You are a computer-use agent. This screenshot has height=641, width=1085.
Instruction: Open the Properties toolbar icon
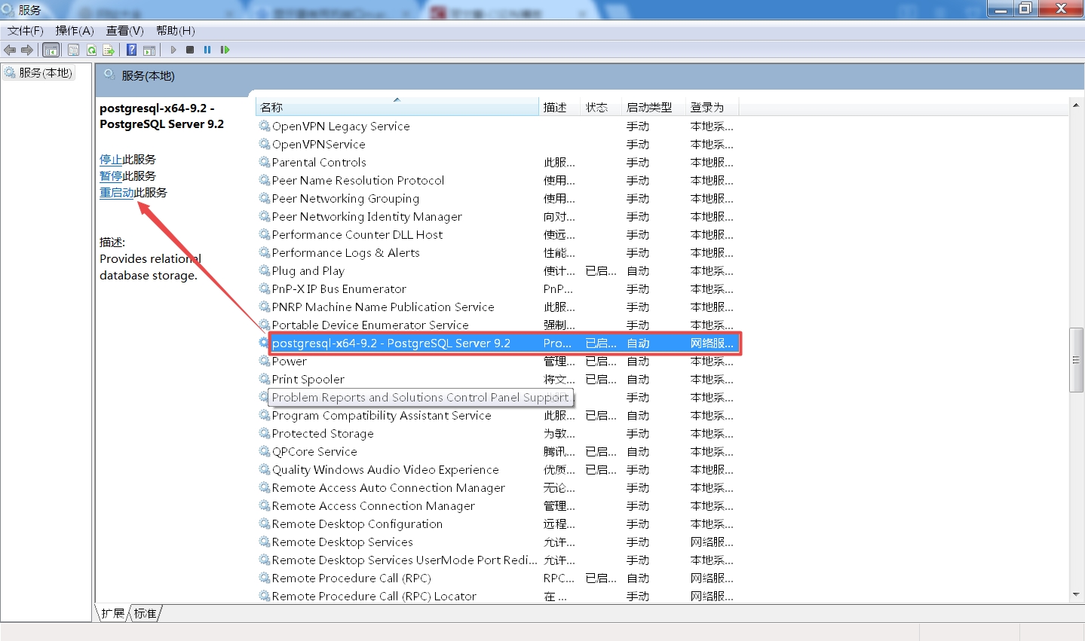coord(73,50)
